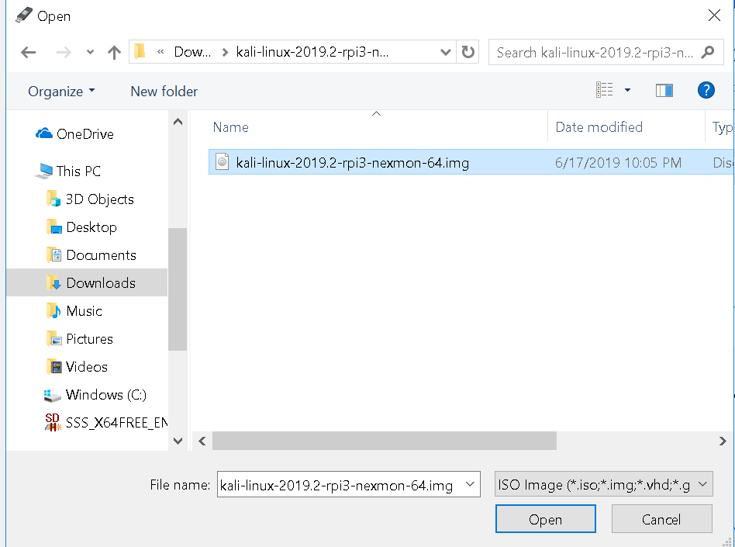The width and height of the screenshot is (735, 547).
Task: Click the magnifier search icon
Action: click(x=708, y=52)
